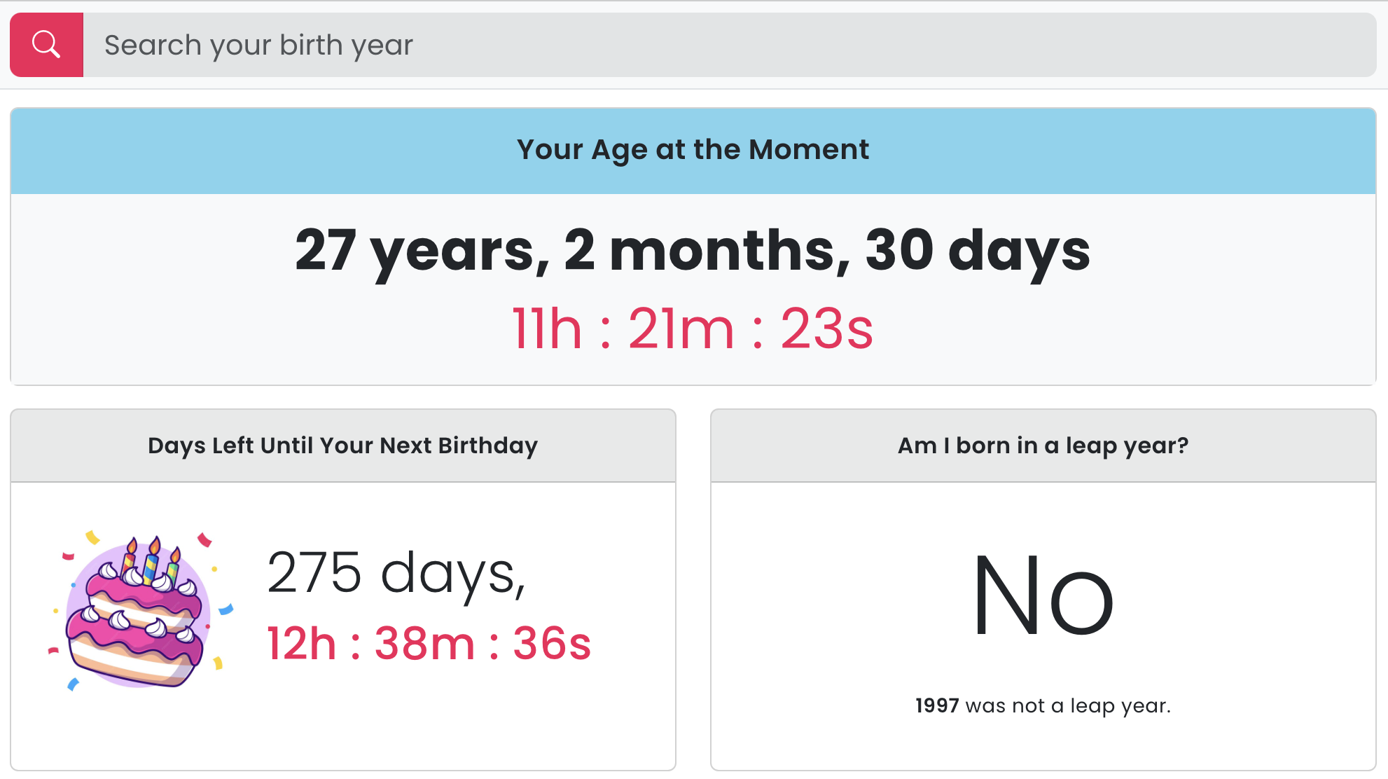This screenshot has width=1388, height=779.
Task: Click the 'was not a leap year.' sentence
Action: tap(1068, 705)
